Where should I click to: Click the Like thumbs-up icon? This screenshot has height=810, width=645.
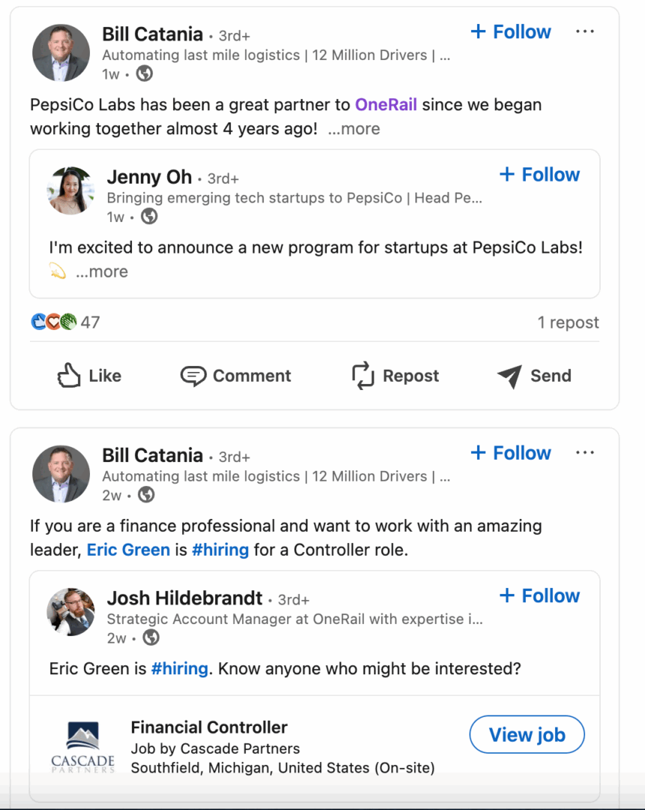tap(69, 376)
